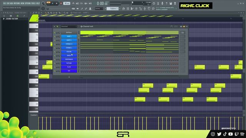
Task: Open the Pattern 1 selector
Action: click(x=113, y=8)
